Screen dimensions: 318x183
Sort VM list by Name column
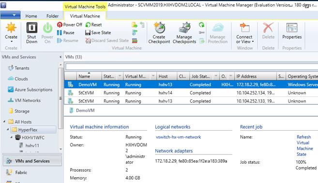tap(89, 76)
